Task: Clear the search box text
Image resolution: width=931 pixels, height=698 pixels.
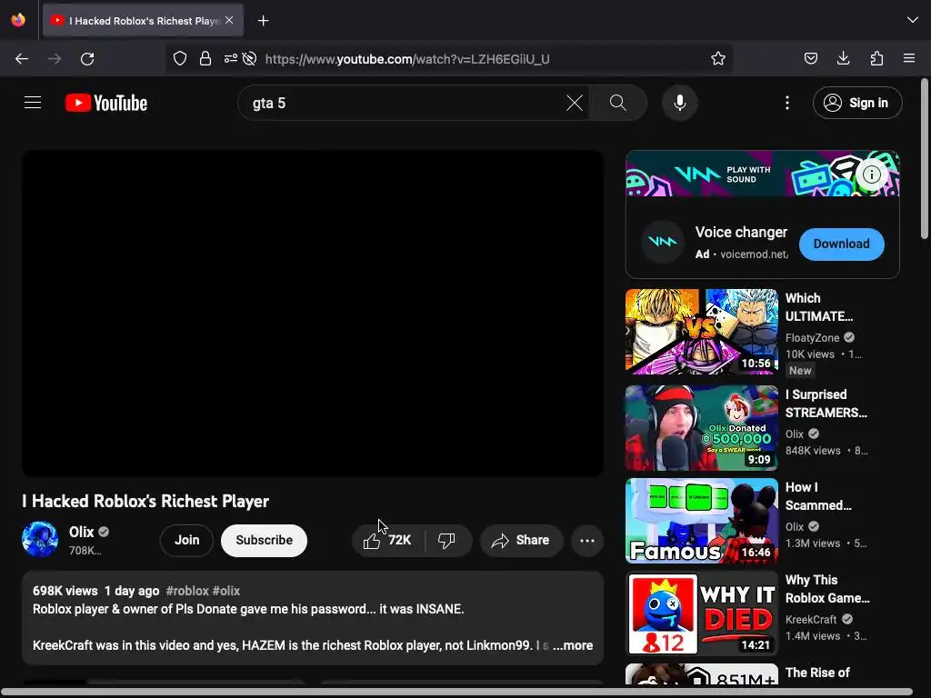Action: (x=575, y=103)
